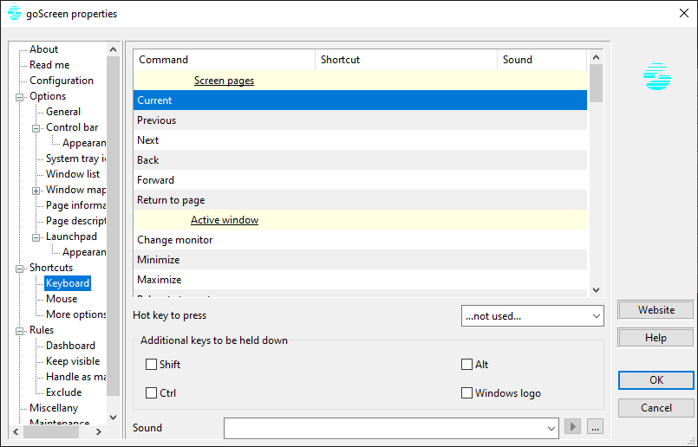Select More options tree item
The image size is (698, 447).
[x=75, y=314]
